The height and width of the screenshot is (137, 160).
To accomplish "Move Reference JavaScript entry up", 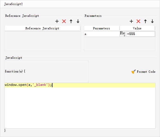I will 71,21.
